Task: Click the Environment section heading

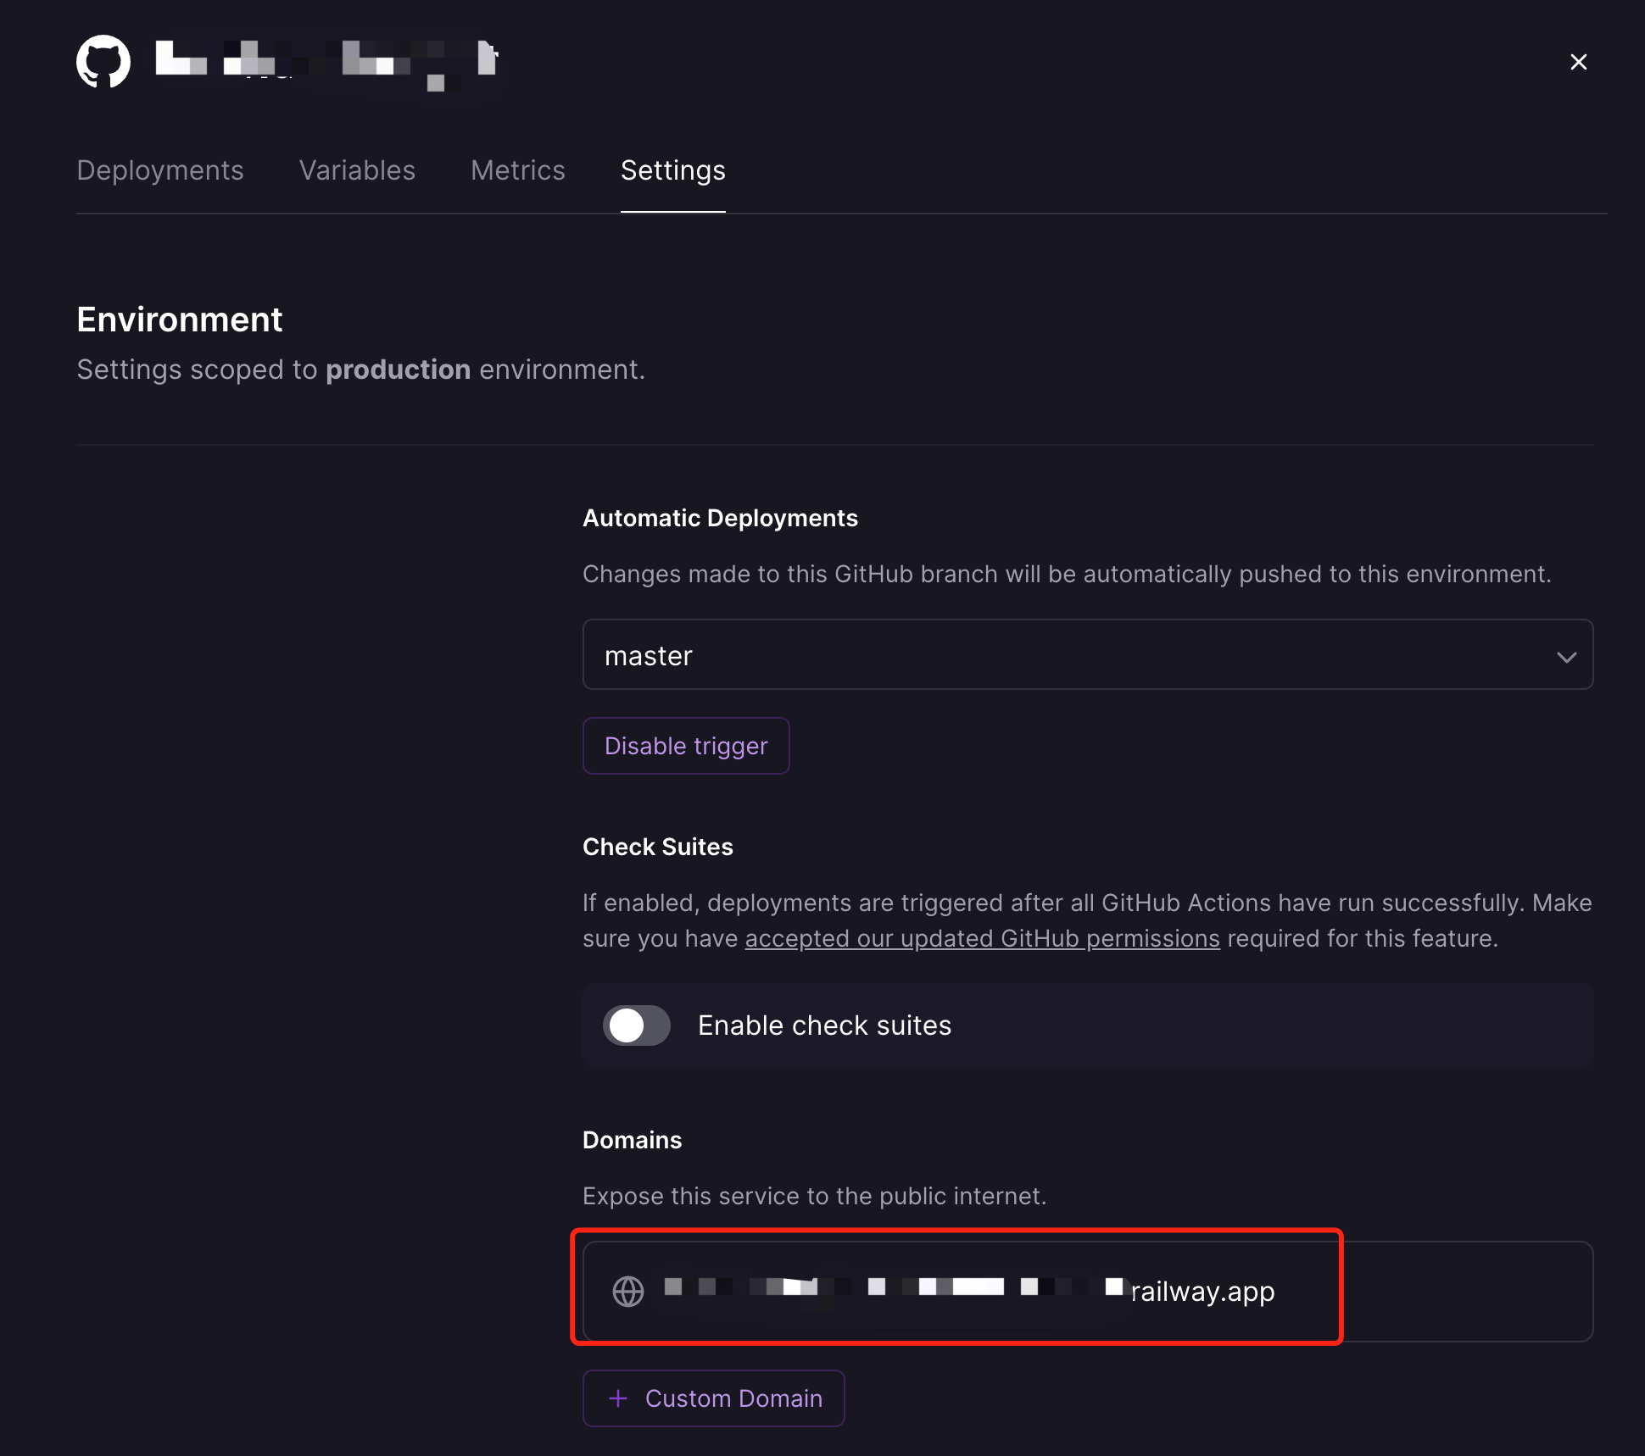Action: coord(179,320)
